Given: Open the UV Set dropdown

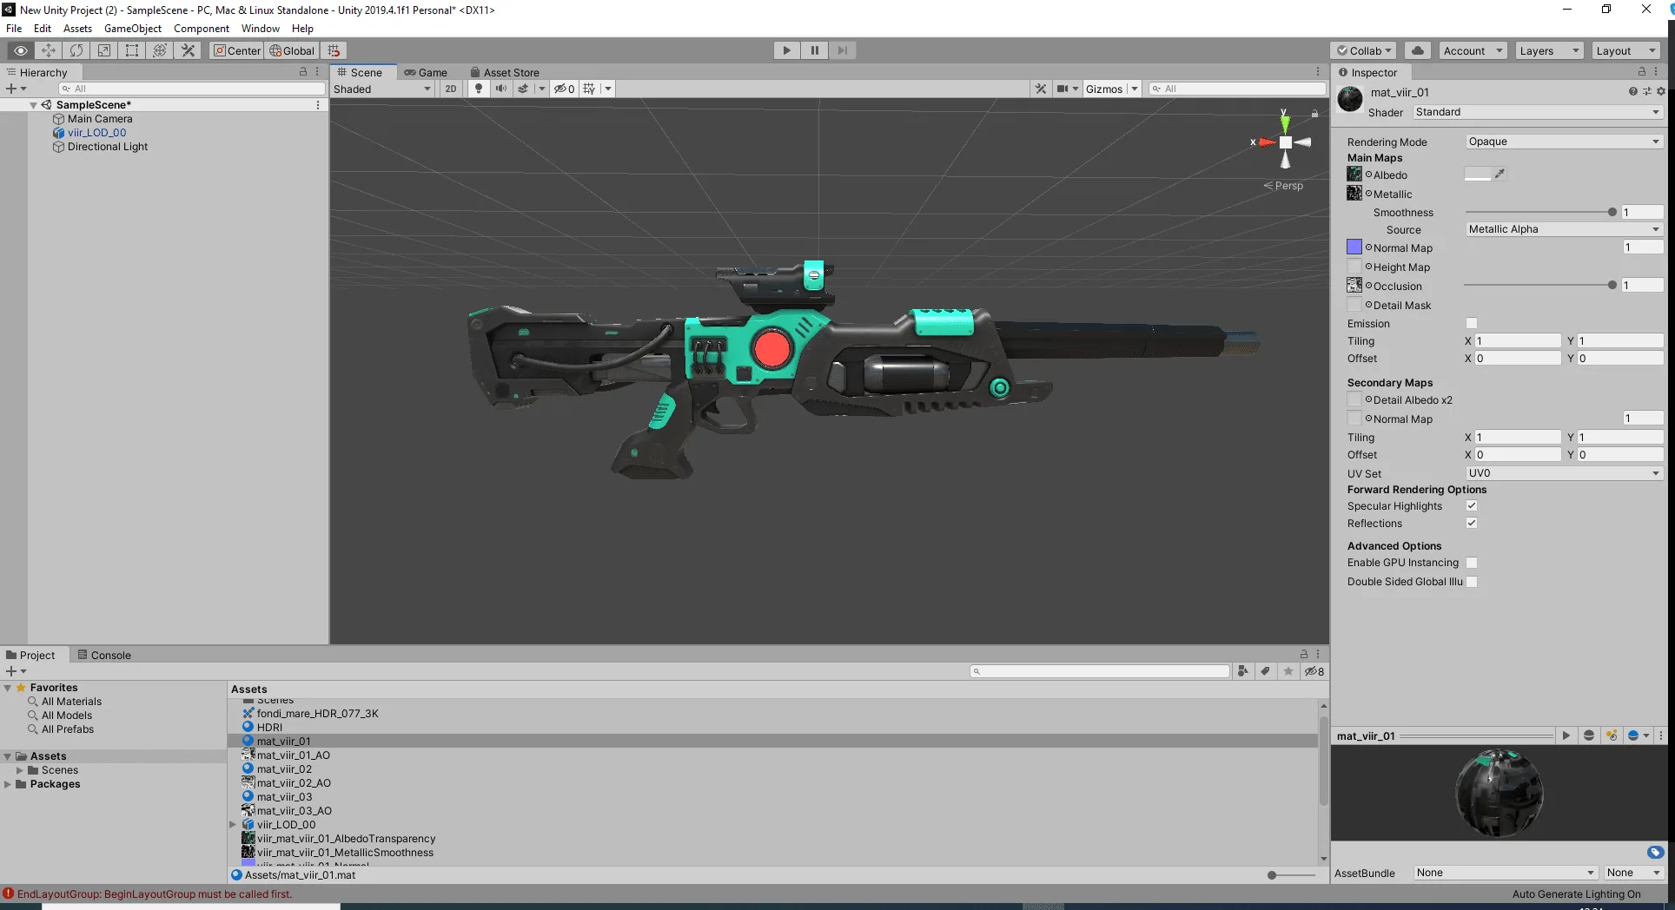Looking at the screenshot, I should (x=1564, y=473).
